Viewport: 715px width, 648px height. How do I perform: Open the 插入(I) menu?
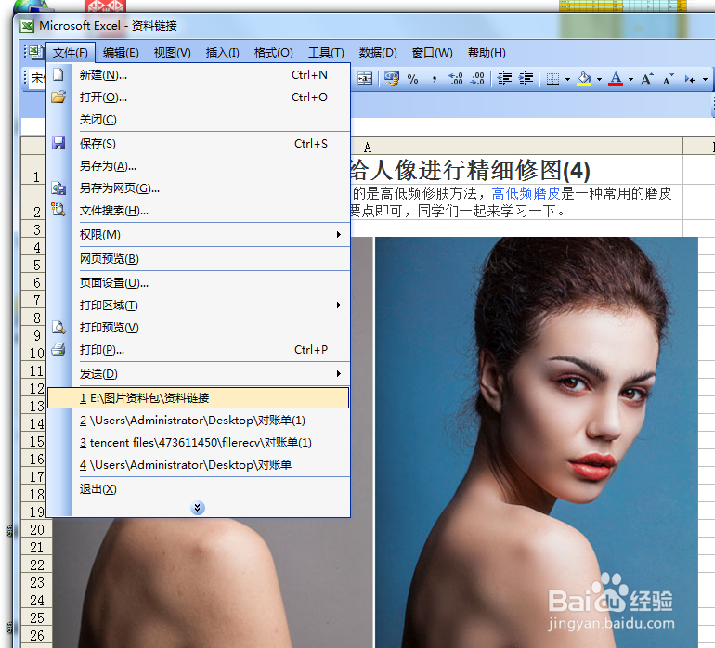[222, 53]
